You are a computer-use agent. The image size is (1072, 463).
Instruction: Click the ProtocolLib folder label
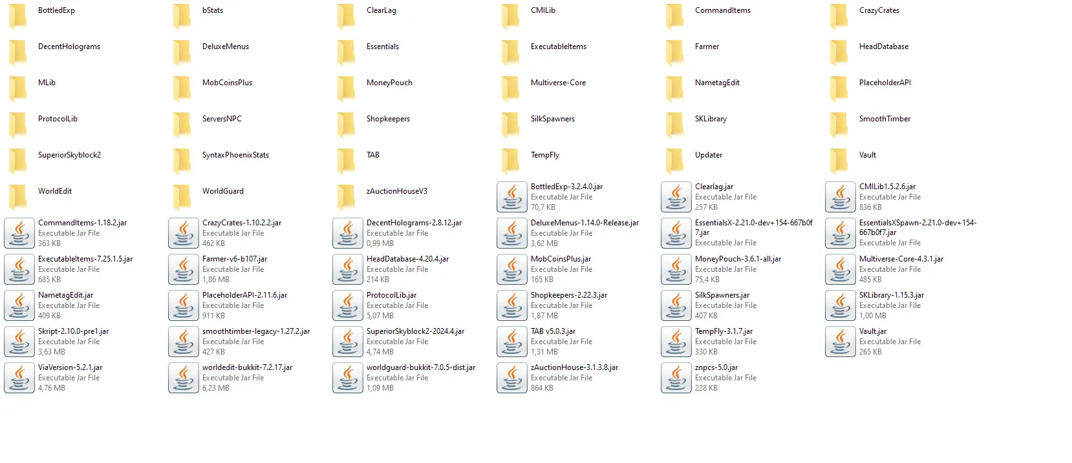pyautogui.click(x=58, y=119)
